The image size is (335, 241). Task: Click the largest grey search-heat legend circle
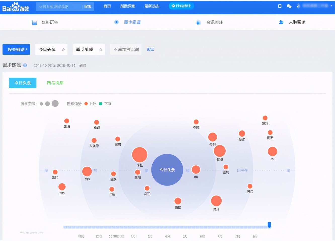point(55,103)
